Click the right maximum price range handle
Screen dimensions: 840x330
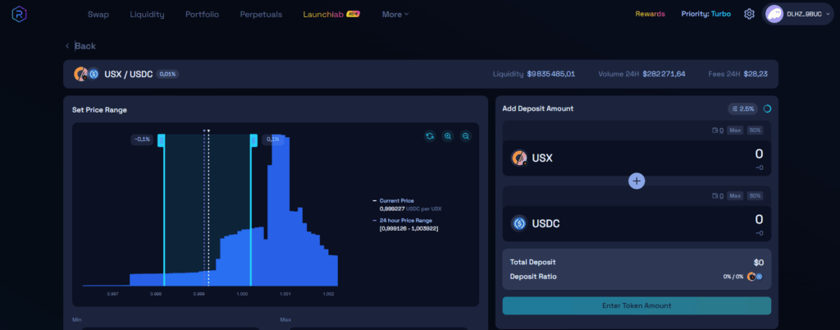pos(253,140)
